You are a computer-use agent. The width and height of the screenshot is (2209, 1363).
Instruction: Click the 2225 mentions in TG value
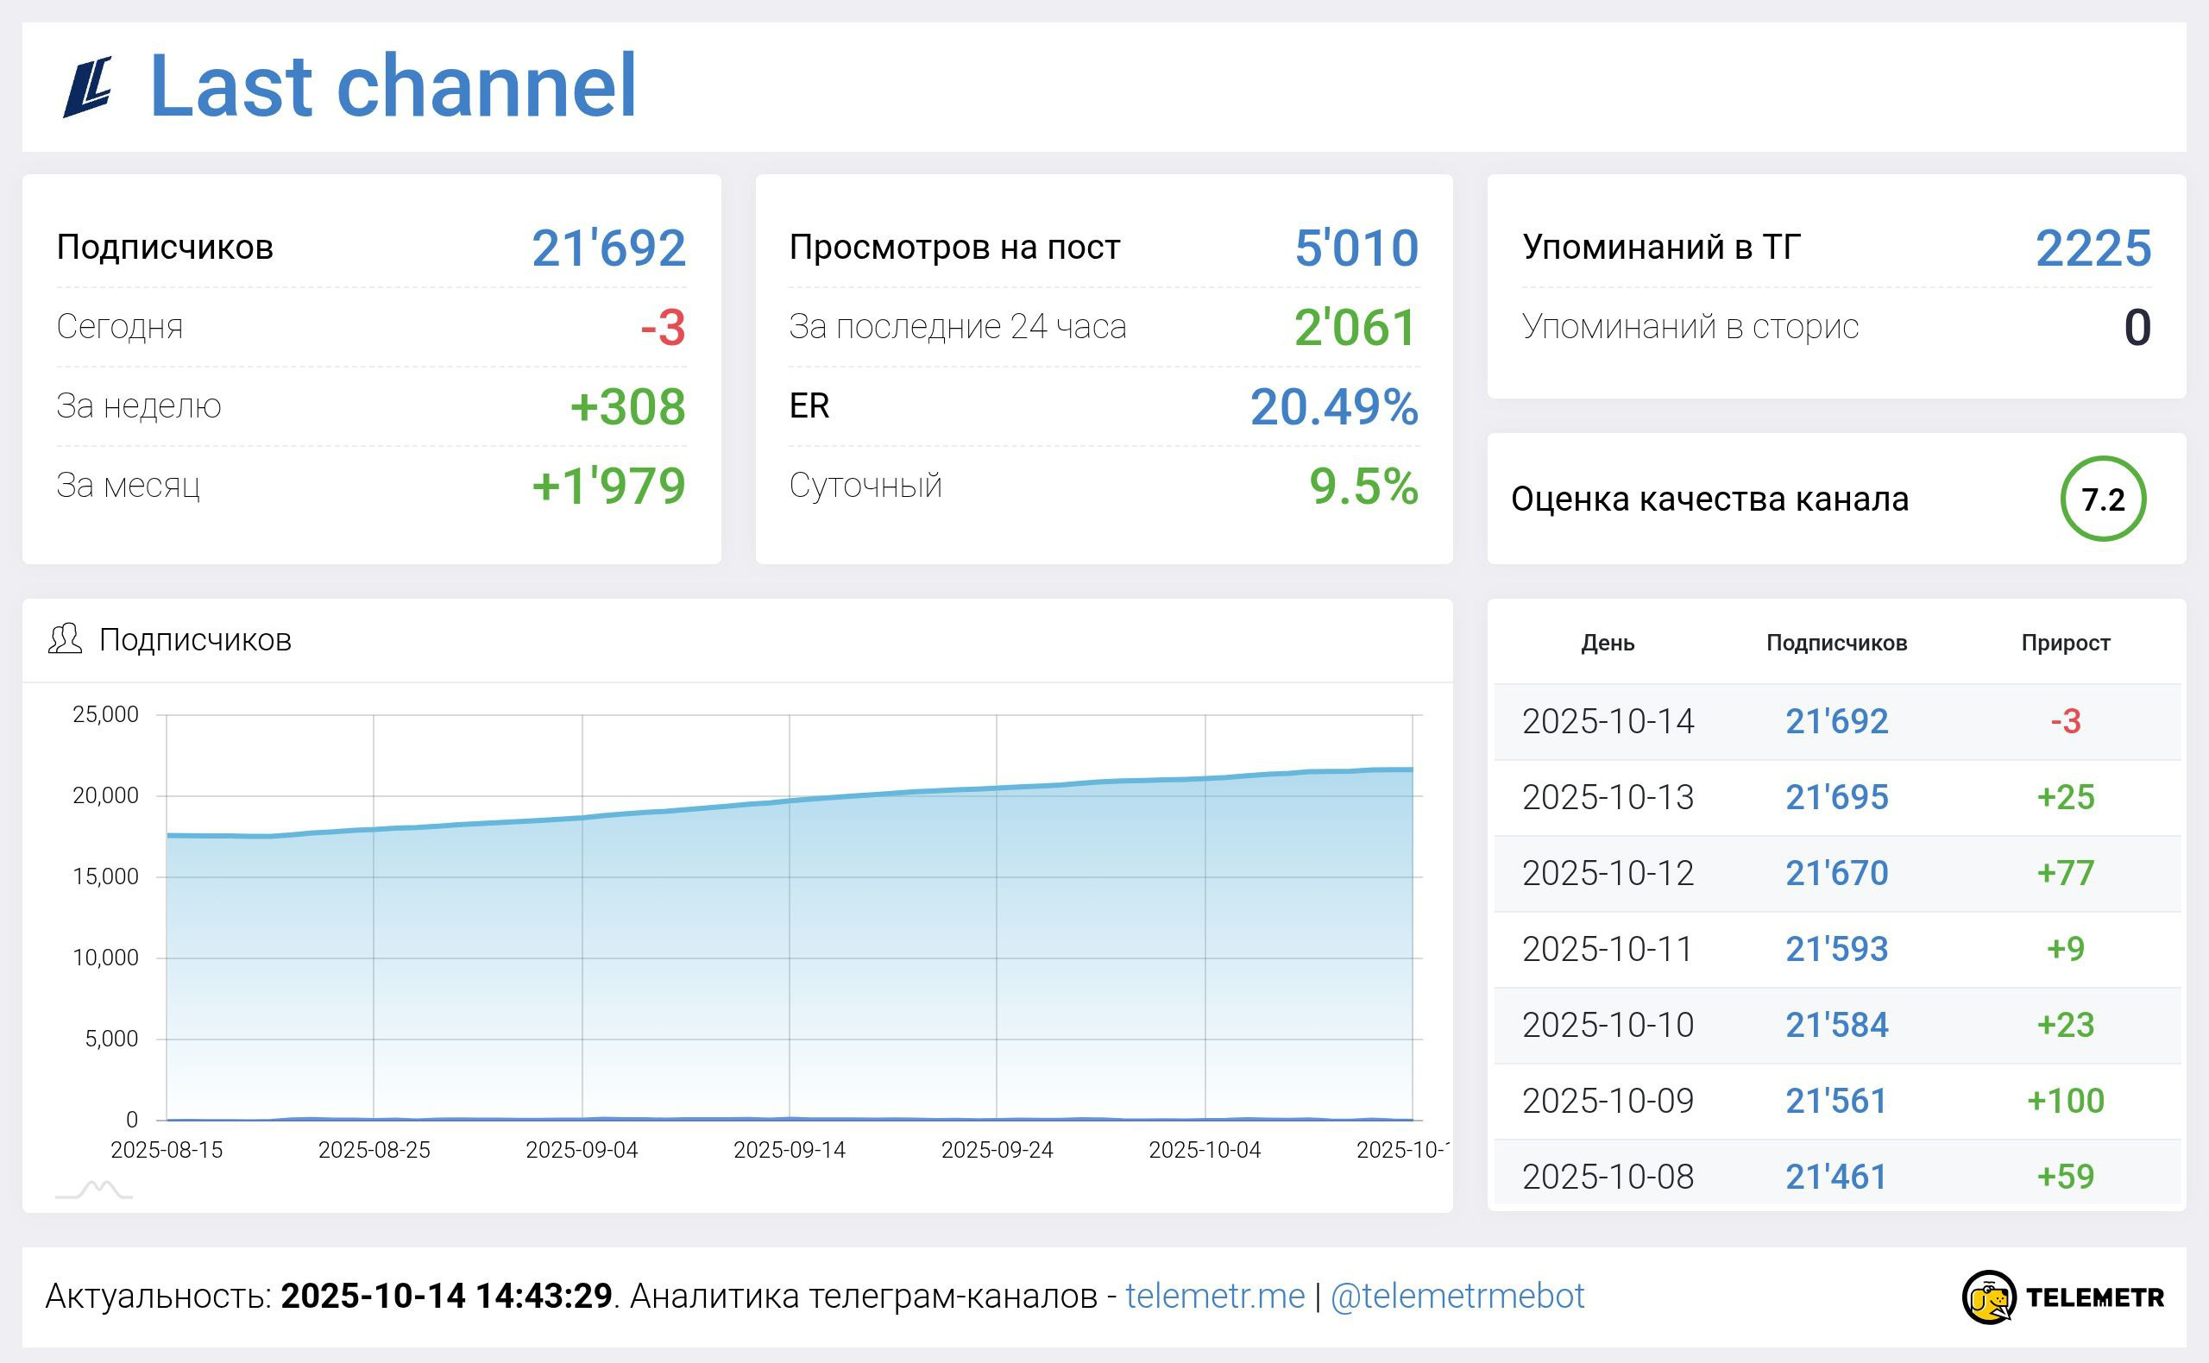(2093, 248)
